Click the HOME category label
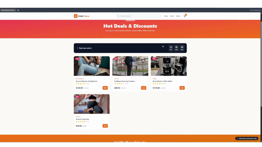 tap(155, 79)
